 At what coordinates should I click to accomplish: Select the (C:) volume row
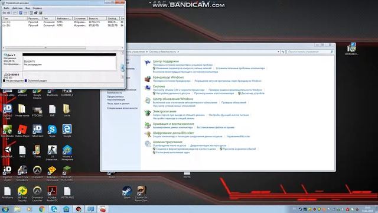(63, 22)
